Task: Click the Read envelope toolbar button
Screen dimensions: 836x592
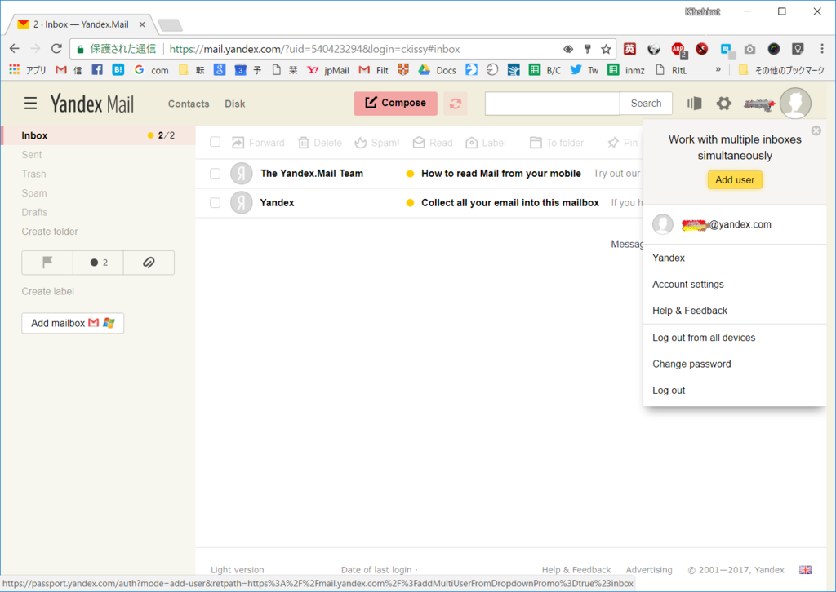Action: (433, 143)
